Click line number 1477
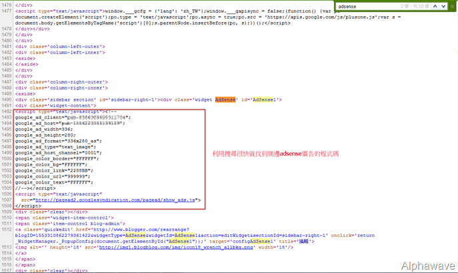Screen dimensions: 458x273 [7, 11]
